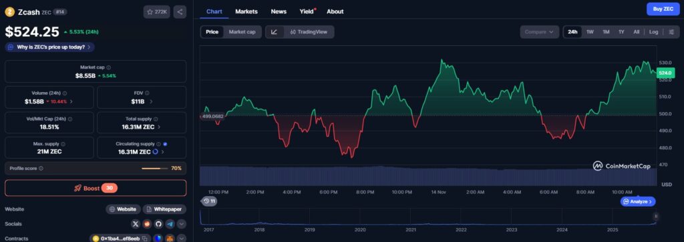Click Max. supply info icon
This screenshot has width=684, height=242.
coord(63,144)
